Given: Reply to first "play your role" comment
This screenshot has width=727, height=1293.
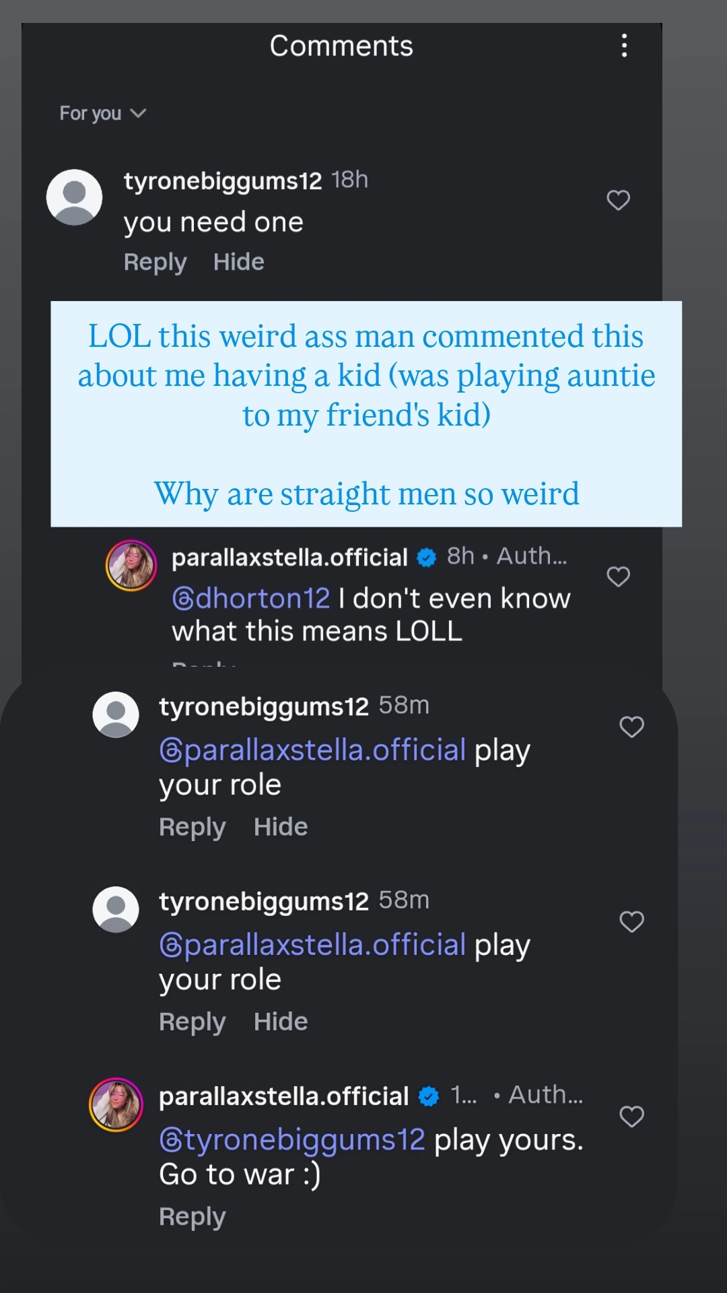Looking at the screenshot, I should (192, 827).
